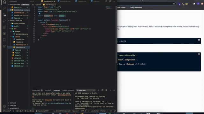Split the terminal using the split icon
This screenshot has height=114, width=204.
click(x=102, y=90)
